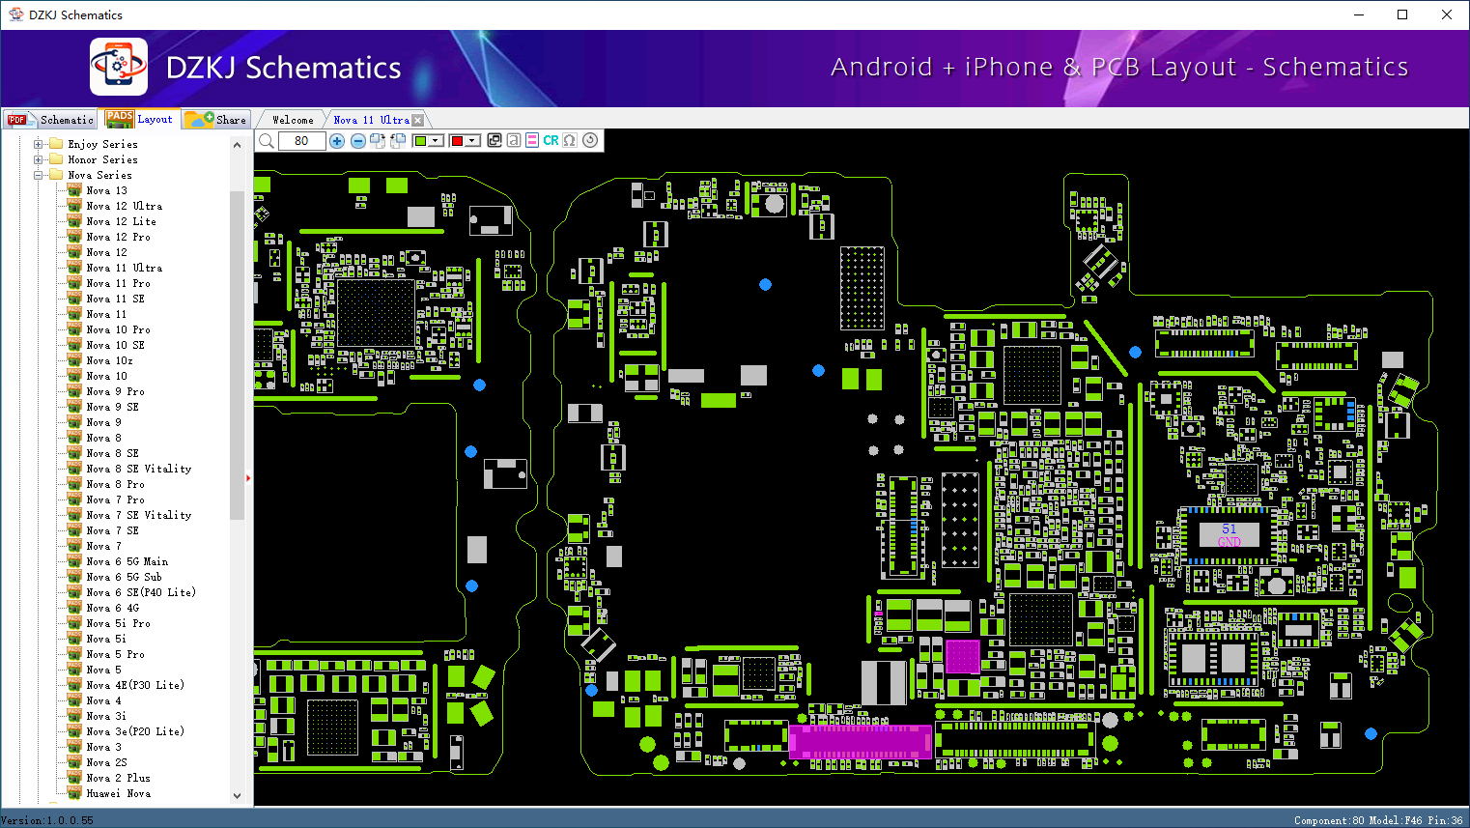Click the red collapse arrow on the sidebar edge
The height and width of the screenshot is (828, 1470).
click(248, 478)
